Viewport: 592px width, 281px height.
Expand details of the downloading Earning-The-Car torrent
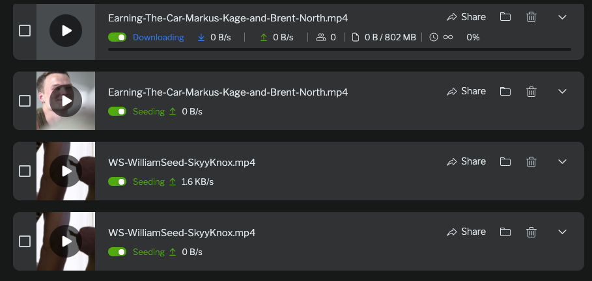coord(563,17)
